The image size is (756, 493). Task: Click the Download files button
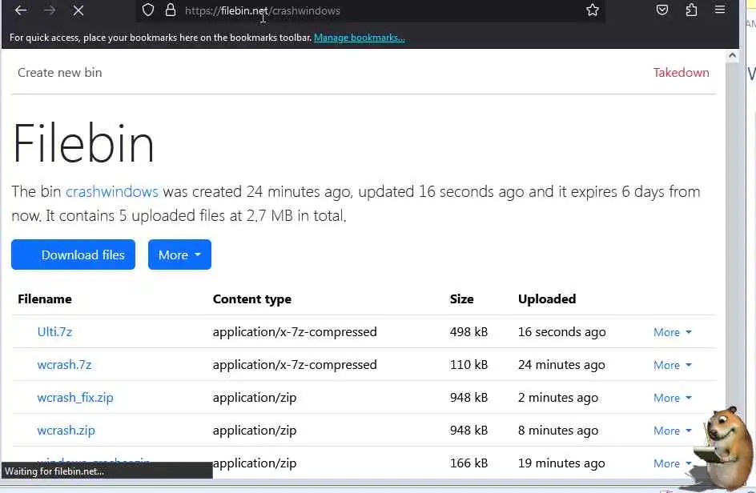[x=73, y=255]
